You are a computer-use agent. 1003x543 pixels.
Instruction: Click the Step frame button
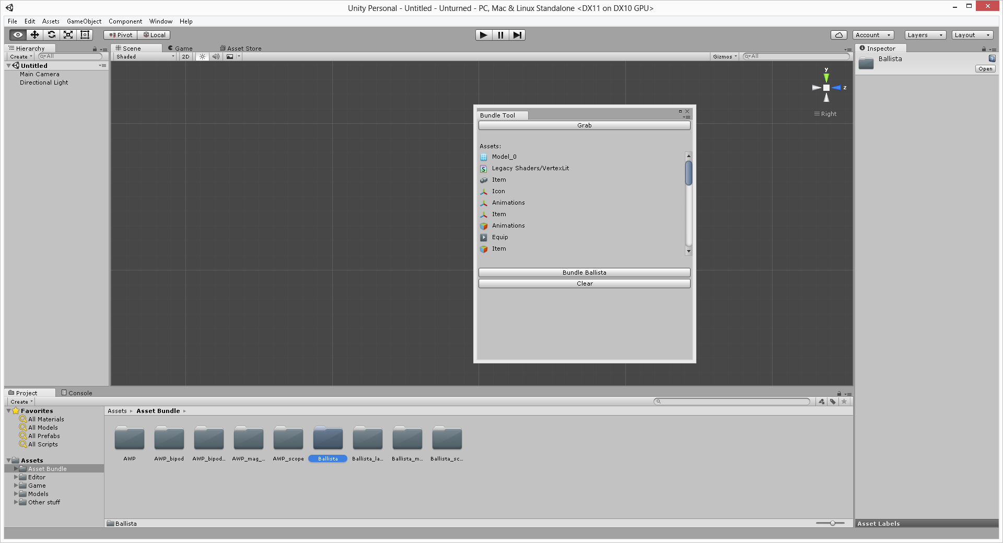click(x=517, y=35)
